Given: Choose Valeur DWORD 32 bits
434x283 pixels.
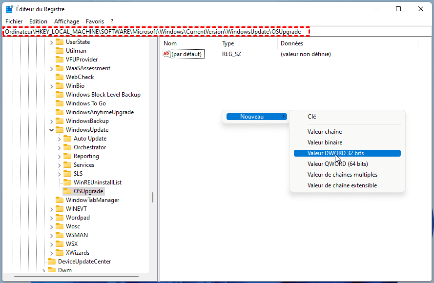Looking at the screenshot, I should tap(348, 153).
